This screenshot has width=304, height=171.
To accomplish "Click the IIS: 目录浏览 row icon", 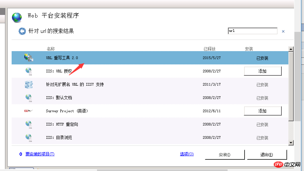I will click(29, 137).
